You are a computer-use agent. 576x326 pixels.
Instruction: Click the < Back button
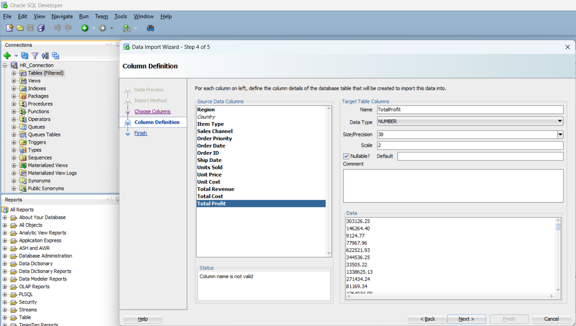click(x=427, y=319)
